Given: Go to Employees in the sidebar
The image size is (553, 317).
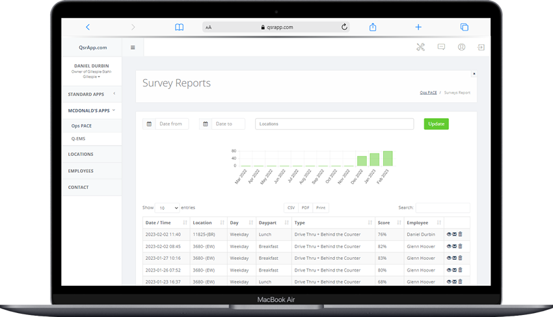Looking at the screenshot, I should tap(92, 171).
